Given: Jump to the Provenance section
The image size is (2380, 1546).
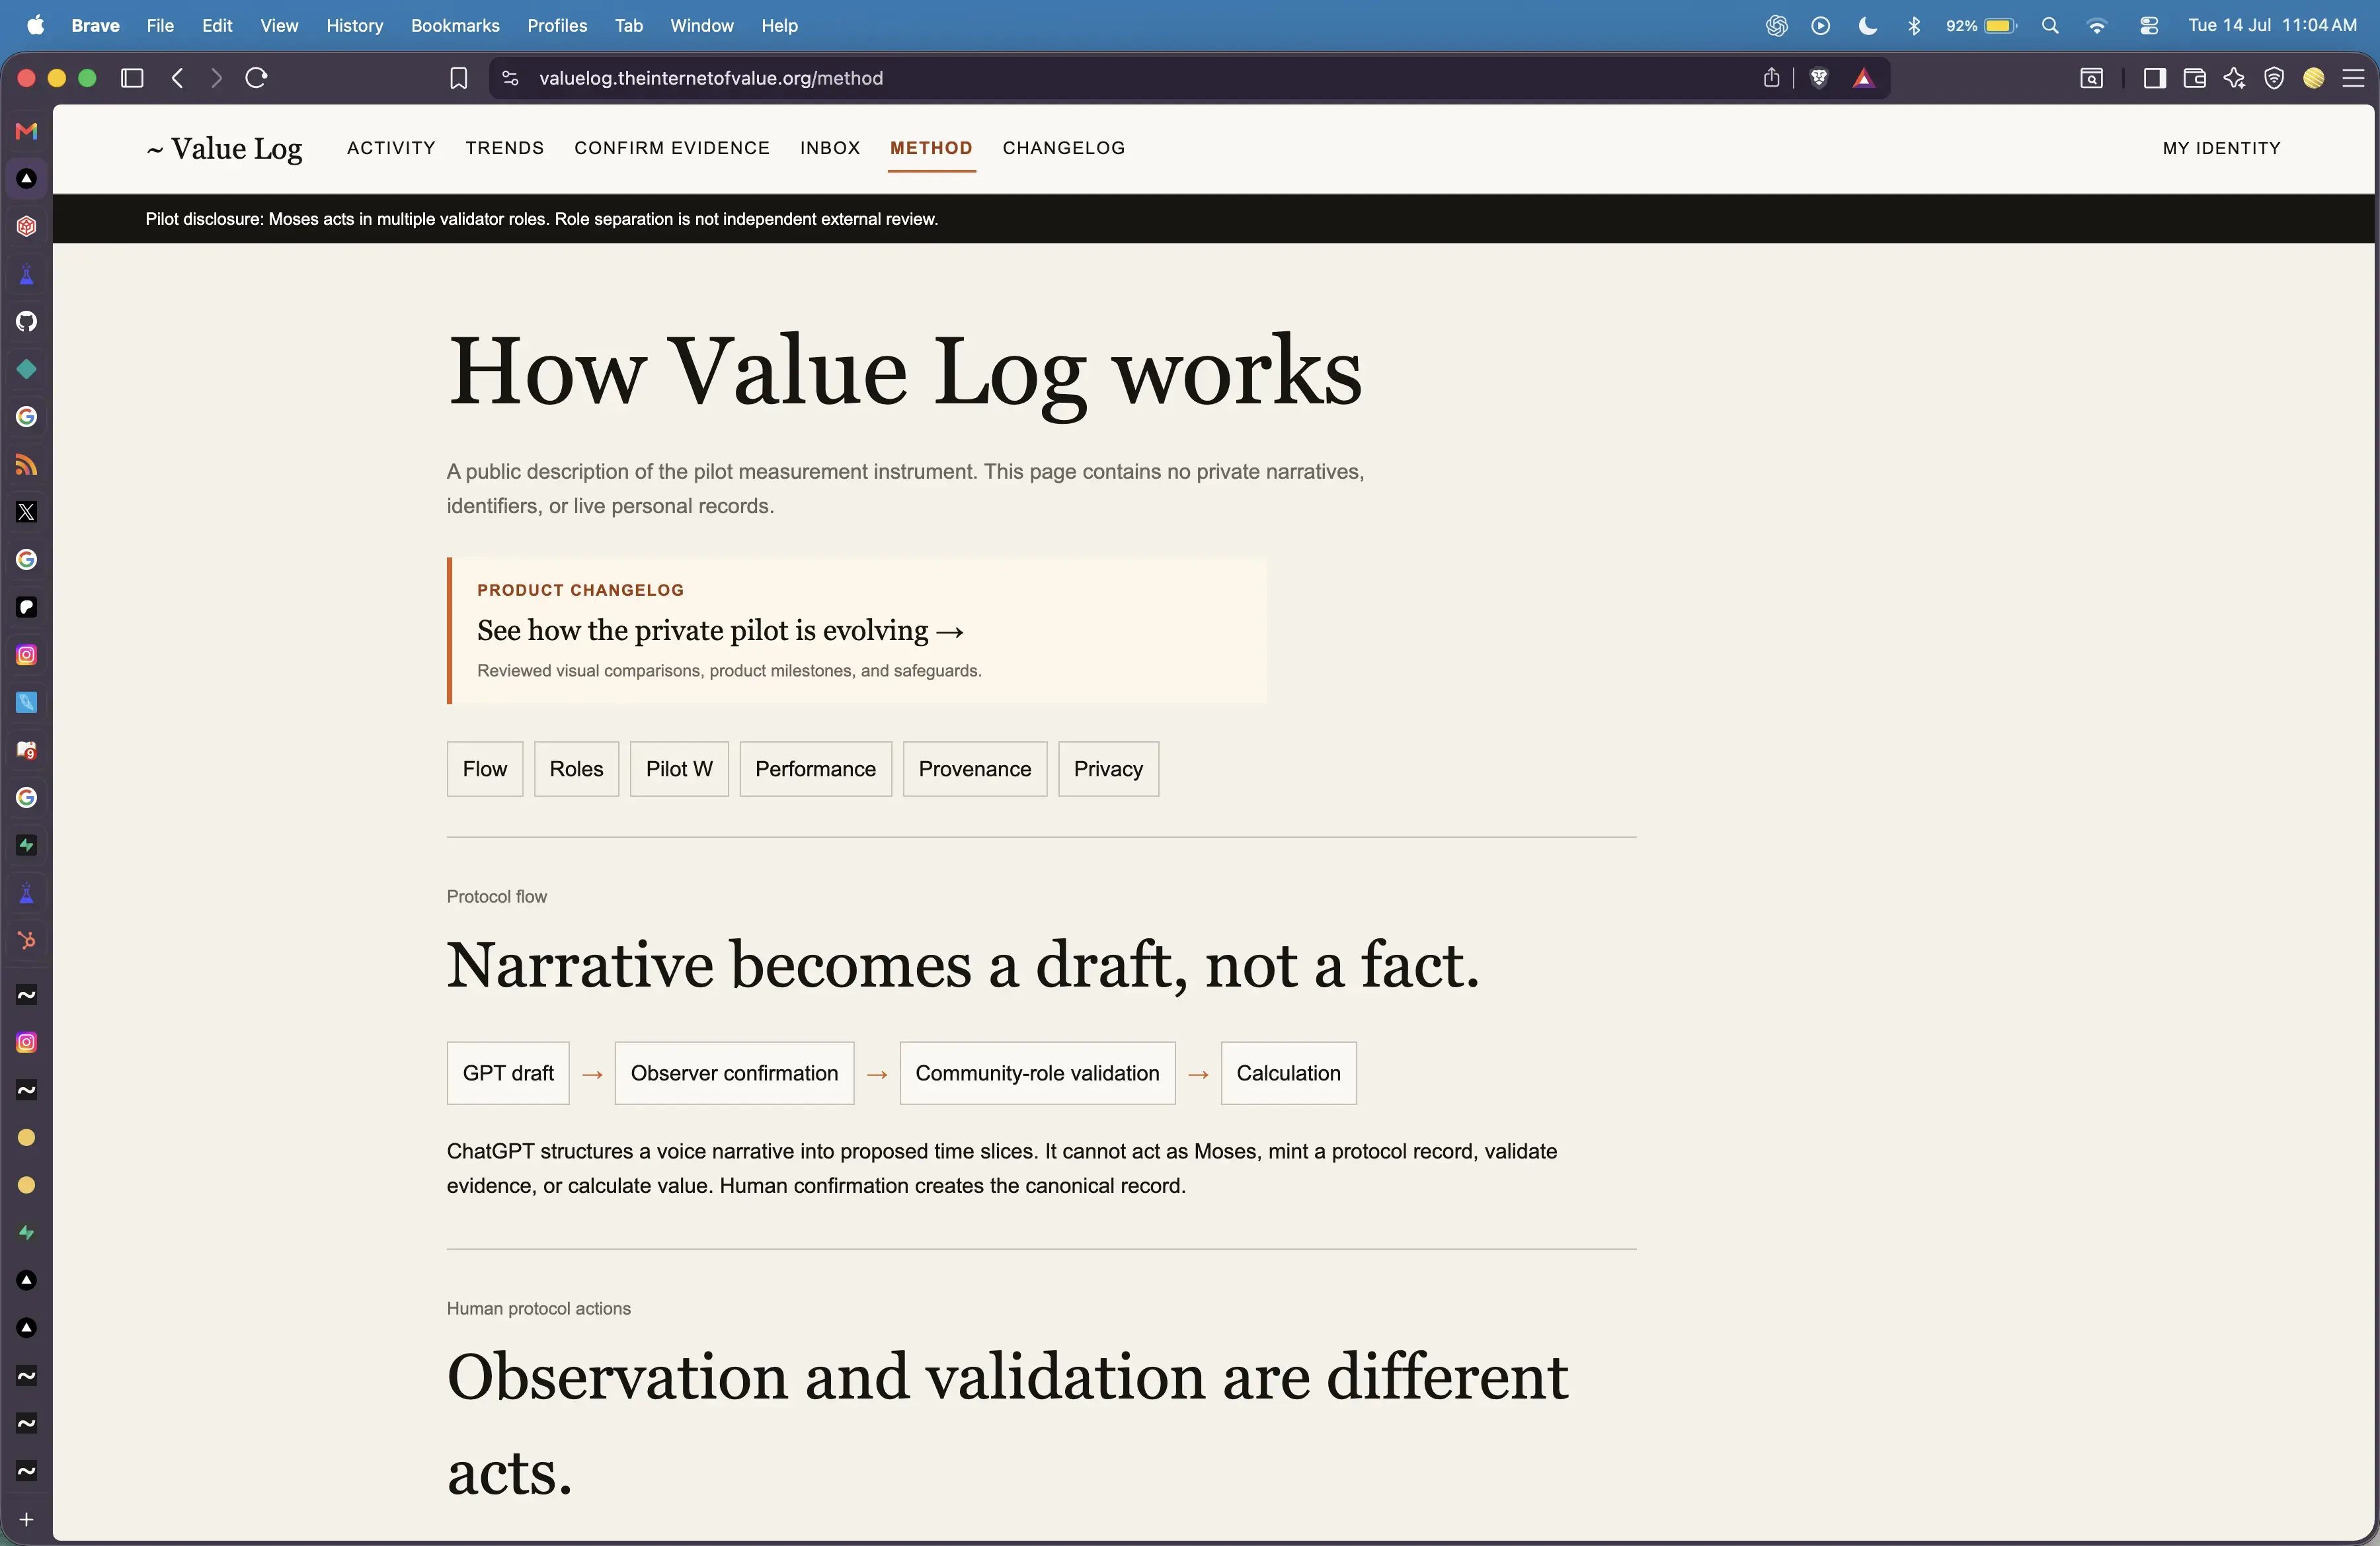Looking at the screenshot, I should 974,769.
